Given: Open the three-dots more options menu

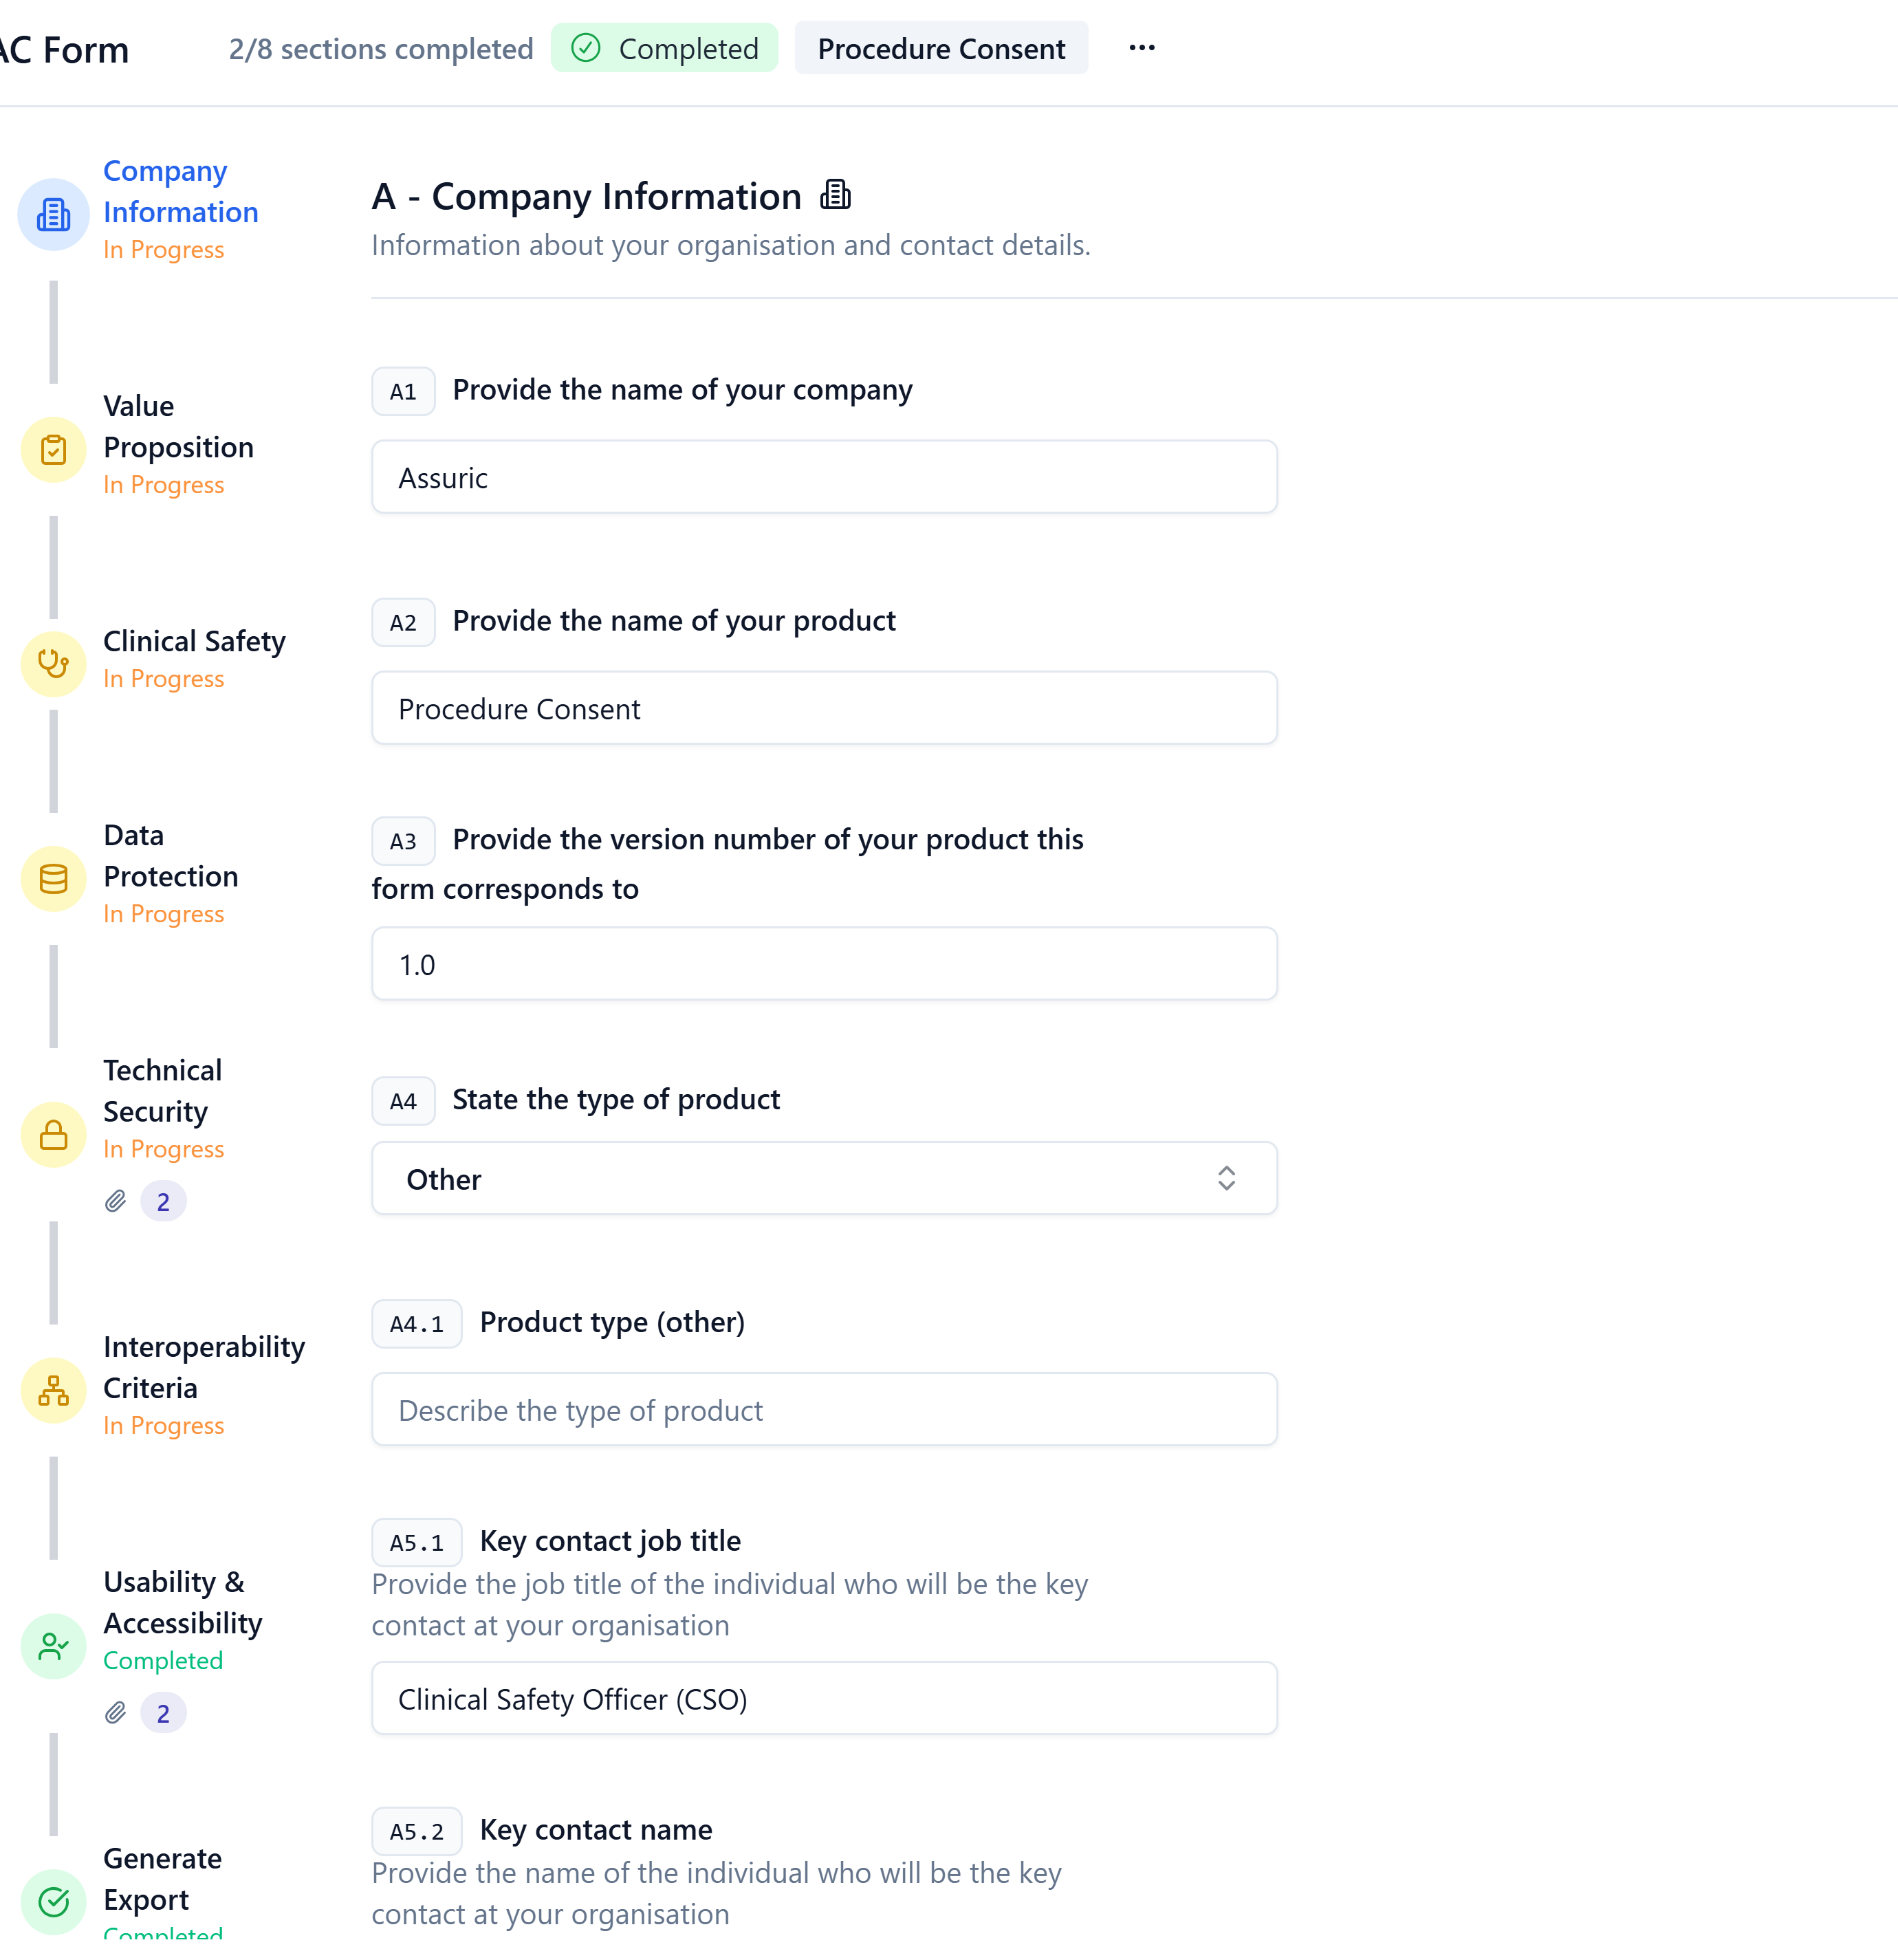Looking at the screenshot, I should [x=1141, y=48].
